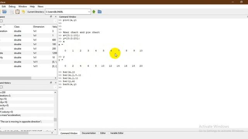Select the second 1x11 workspace variable row
The image size is (248, 139).
tap(28, 66)
